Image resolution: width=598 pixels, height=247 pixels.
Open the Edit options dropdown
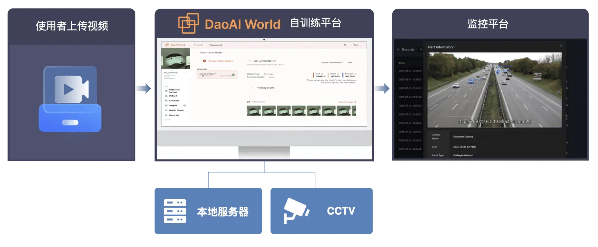pyautogui.click(x=351, y=63)
